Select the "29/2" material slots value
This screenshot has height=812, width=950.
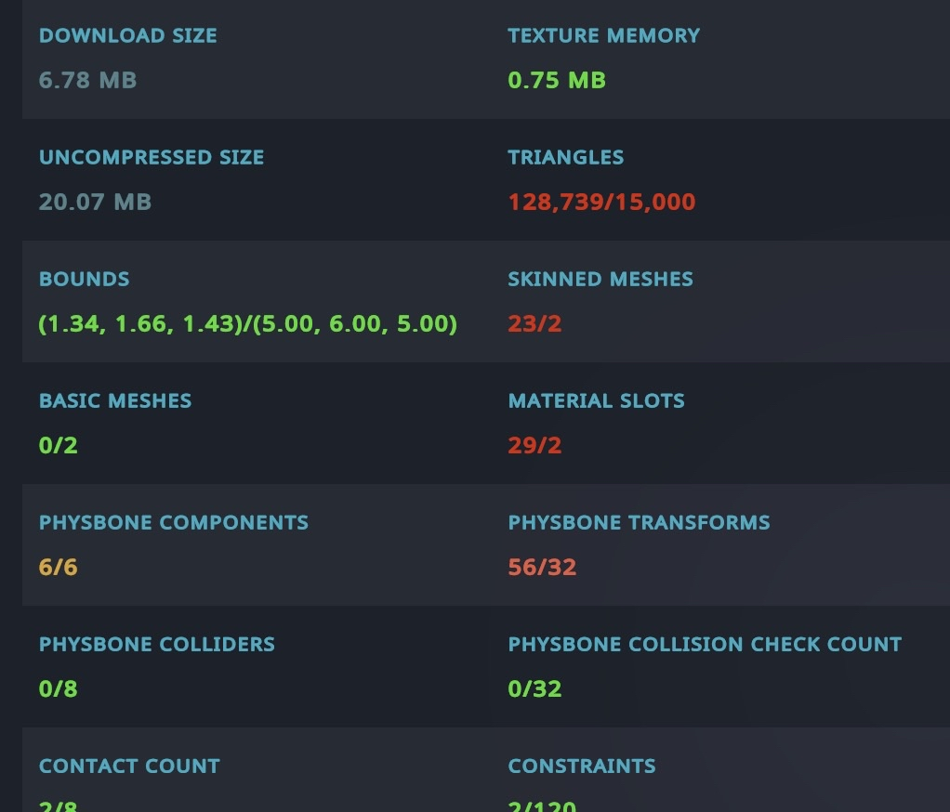click(535, 446)
